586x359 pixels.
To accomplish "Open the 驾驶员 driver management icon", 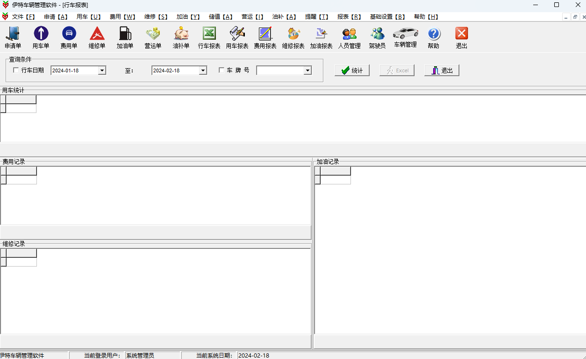I will click(377, 38).
